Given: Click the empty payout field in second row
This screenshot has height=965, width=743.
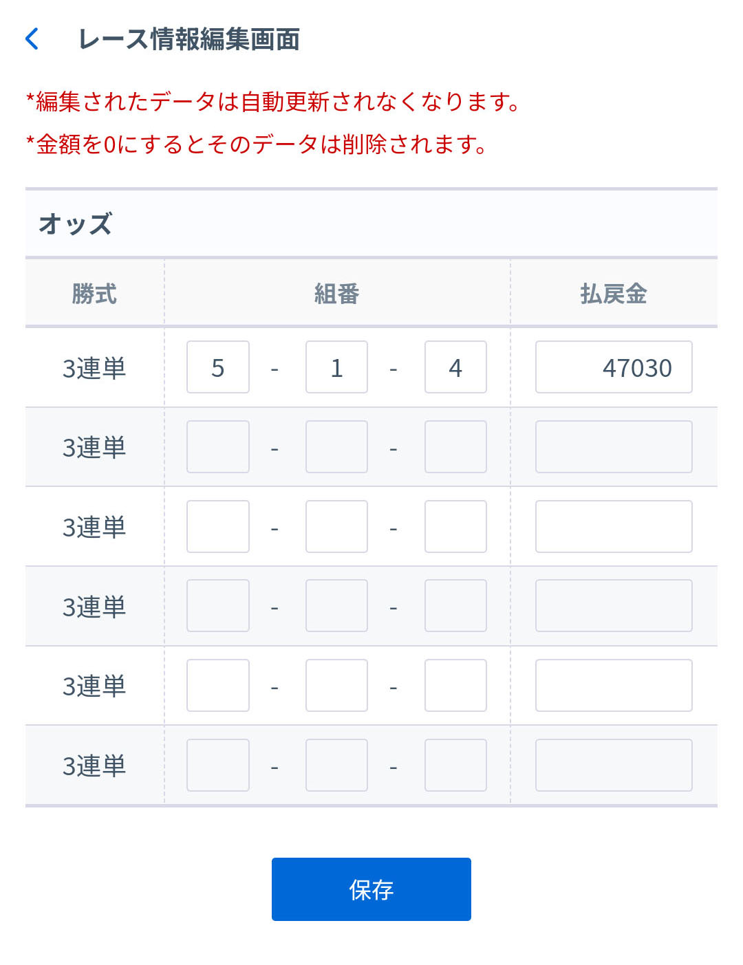Looking at the screenshot, I should 614,447.
